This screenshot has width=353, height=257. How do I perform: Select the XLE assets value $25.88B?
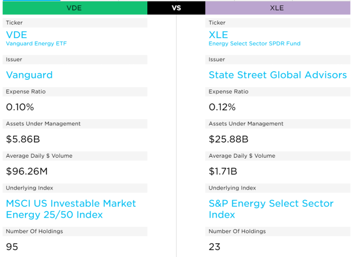coord(229,139)
